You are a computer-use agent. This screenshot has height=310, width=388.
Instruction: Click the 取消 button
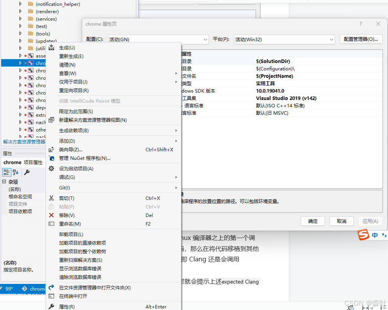341,221
